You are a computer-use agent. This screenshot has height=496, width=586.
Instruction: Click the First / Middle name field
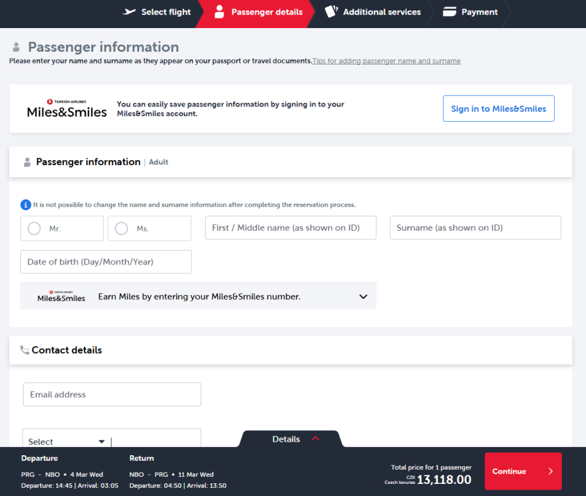tap(290, 228)
